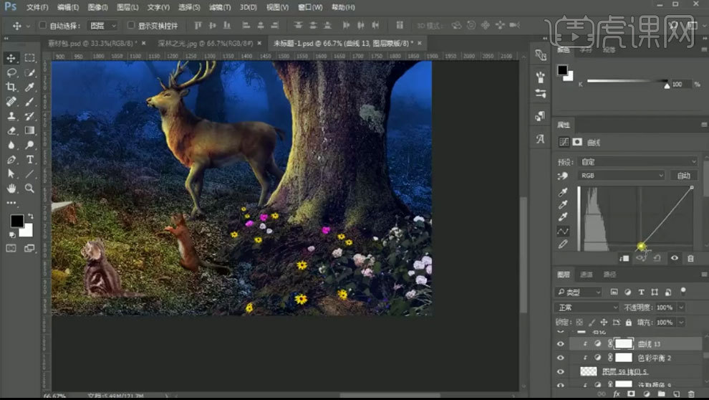Hide the Curves 13 layer
This screenshot has height=400, width=709.
coord(561,344)
